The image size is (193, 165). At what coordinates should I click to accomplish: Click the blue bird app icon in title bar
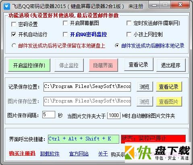(7, 6)
